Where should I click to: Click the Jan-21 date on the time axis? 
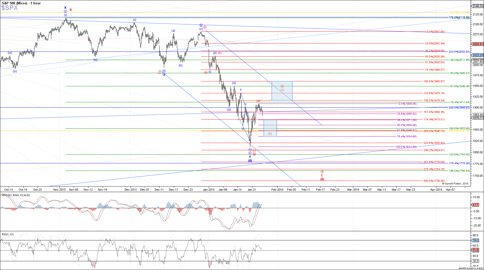(x=252, y=190)
